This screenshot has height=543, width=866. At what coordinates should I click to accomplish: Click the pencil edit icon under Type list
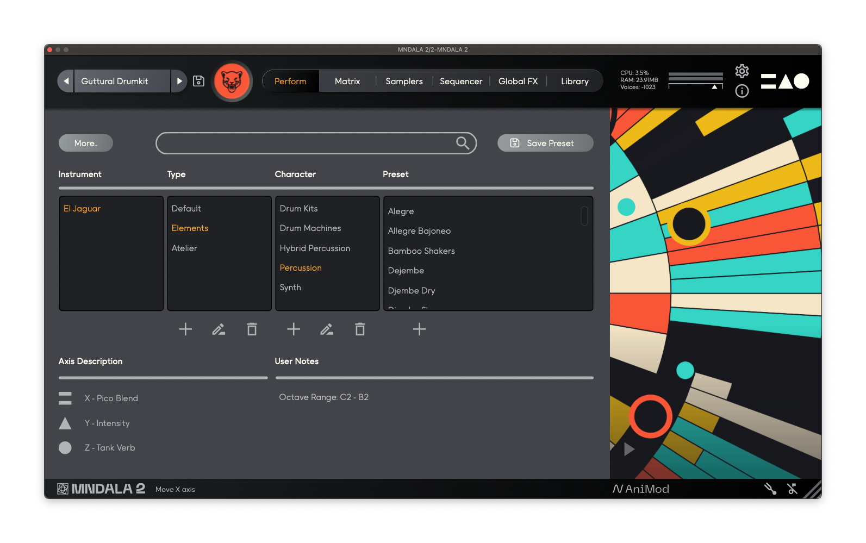tap(219, 329)
